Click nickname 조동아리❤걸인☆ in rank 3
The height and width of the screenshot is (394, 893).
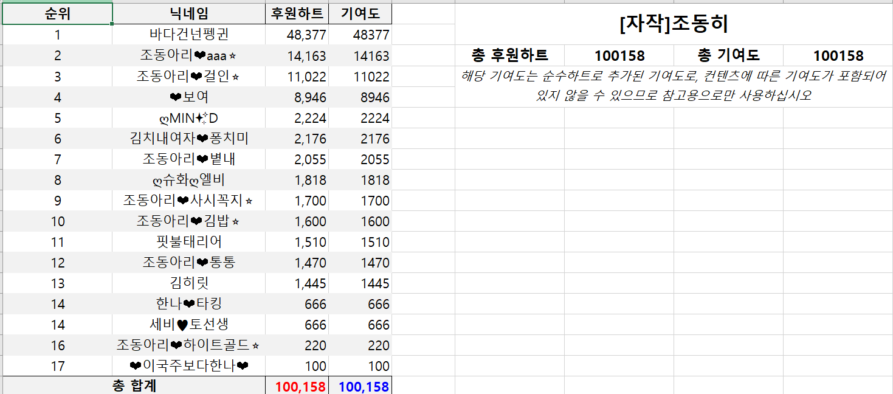(x=186, y=76)
